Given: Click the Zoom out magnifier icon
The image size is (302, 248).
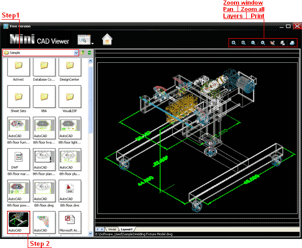Looking at the screenshot, I should tap(253, 43).
